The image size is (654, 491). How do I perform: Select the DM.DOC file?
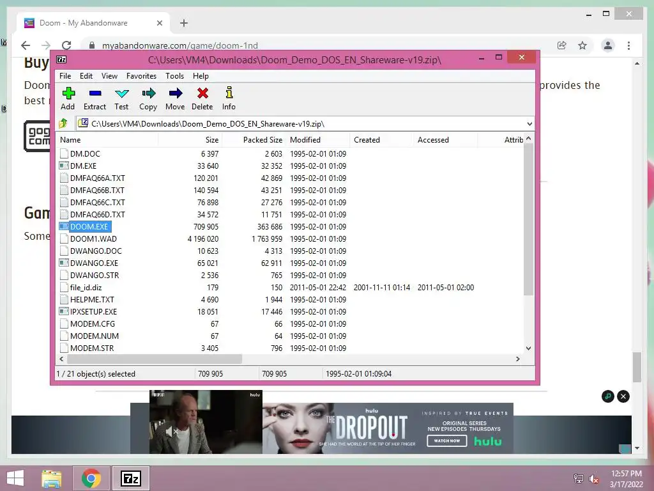coord(85,153)
